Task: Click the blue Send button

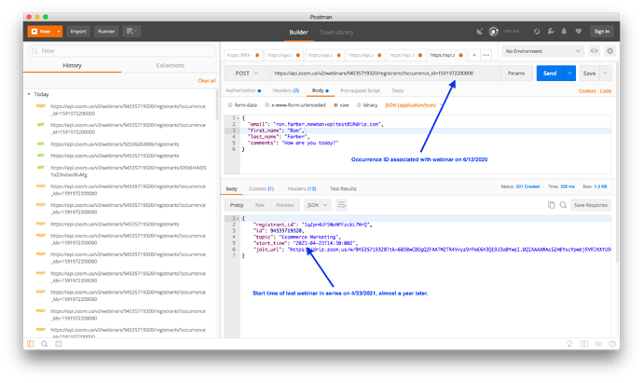Action: pyautogui.click(x=550, y=73)
